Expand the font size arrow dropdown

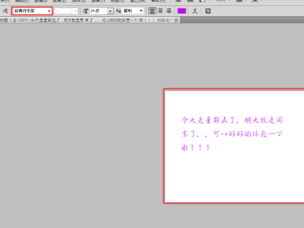tap(110, 11)
